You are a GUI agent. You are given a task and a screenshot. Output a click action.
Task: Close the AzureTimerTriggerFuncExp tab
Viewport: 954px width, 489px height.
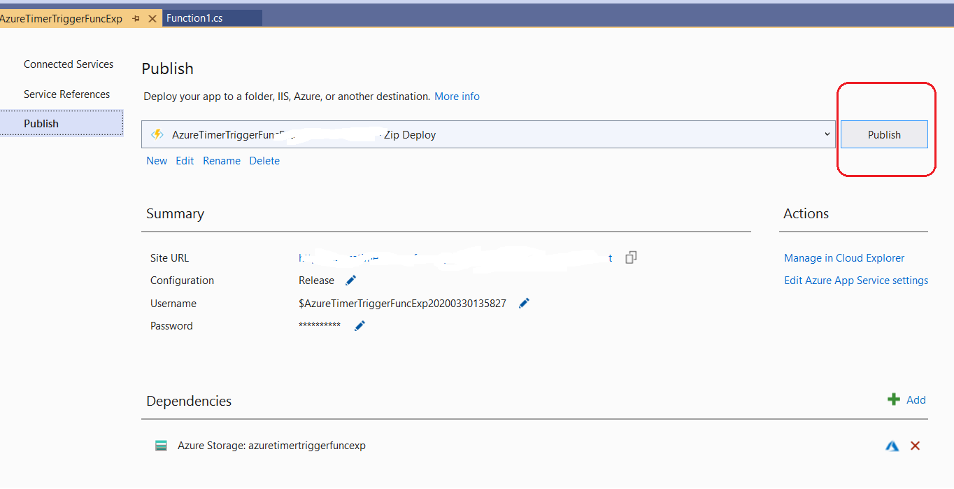point(152,18)
